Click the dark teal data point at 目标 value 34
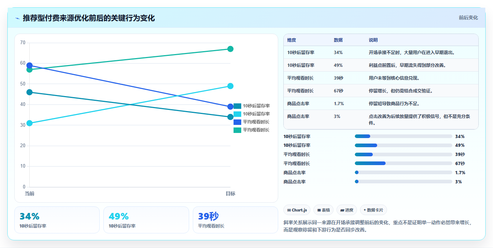The width and height of the screenshot is (493, 248). pyautogui.click(x=231, y=117)
